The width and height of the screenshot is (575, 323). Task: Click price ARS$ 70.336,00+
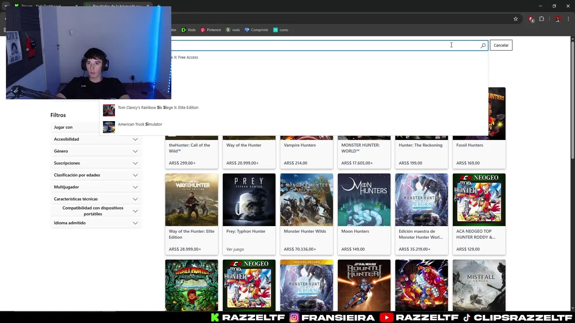300,249
